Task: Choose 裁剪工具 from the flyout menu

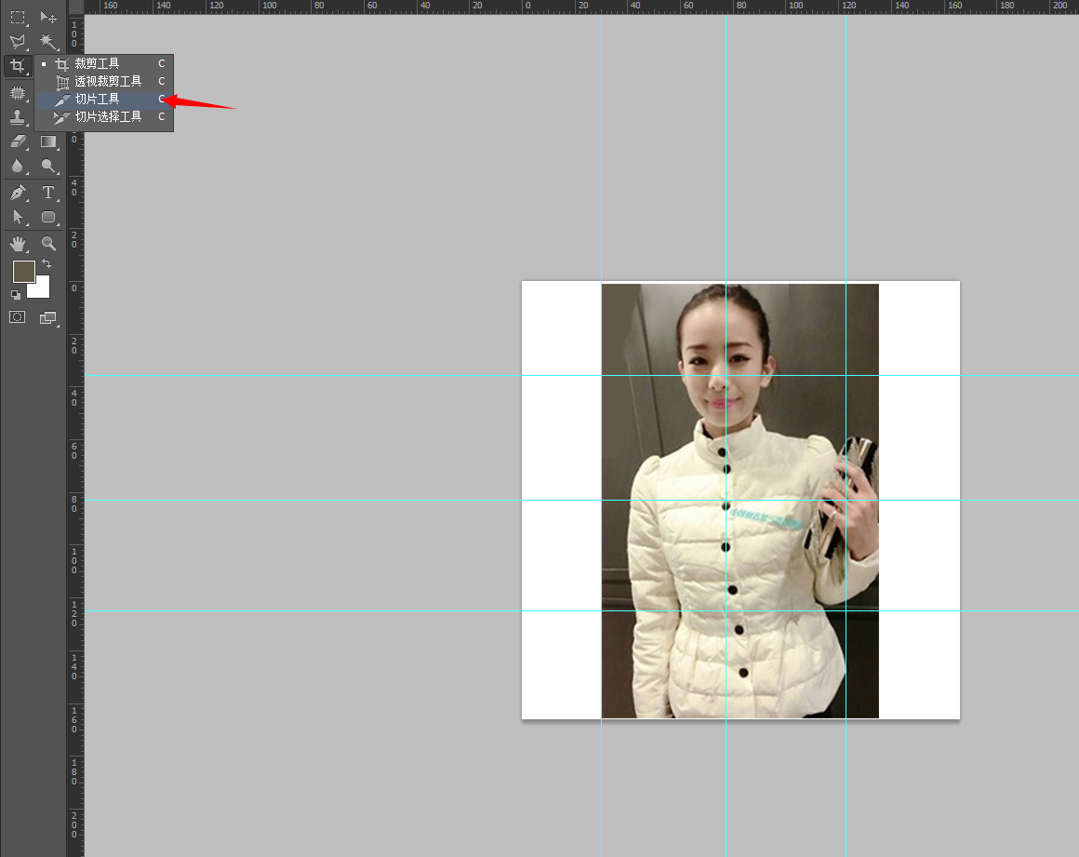Action: click(x=97, y=64)
